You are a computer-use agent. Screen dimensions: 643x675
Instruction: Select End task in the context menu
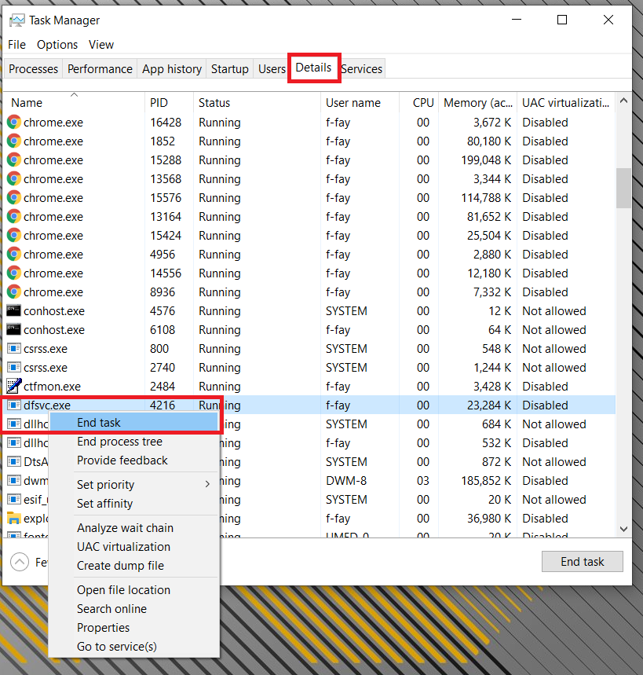coord(99,423)
